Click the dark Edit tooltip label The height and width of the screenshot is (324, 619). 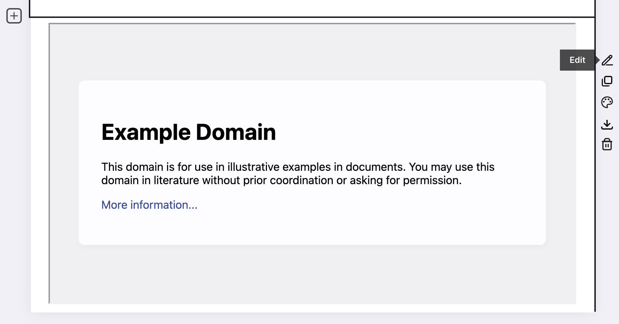(x=577, y=60)
